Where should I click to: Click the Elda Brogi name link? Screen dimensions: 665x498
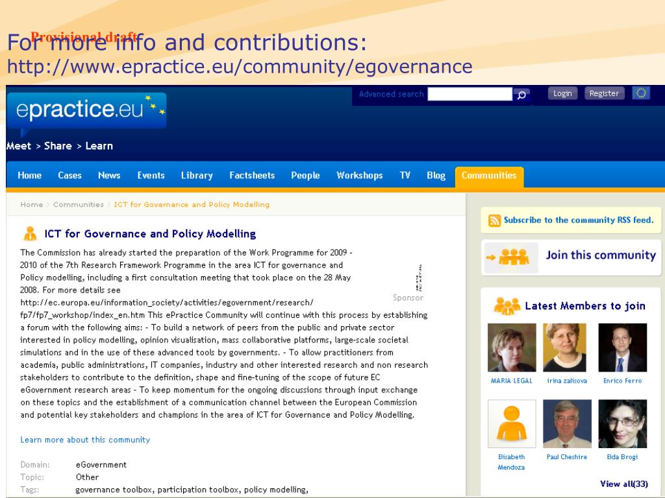point(623,457)
